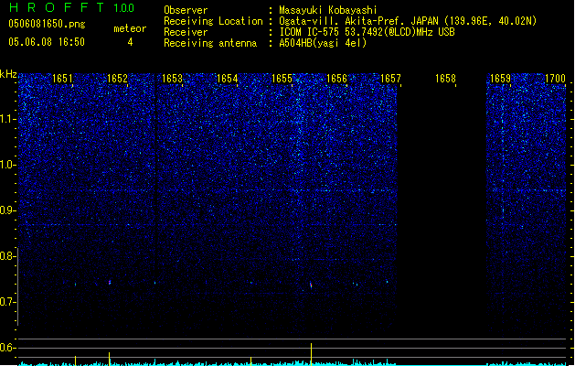The height and width of the screenshot is (366, 575).
Task: Click the 1655 time marker
Action: tap(282, 79)
